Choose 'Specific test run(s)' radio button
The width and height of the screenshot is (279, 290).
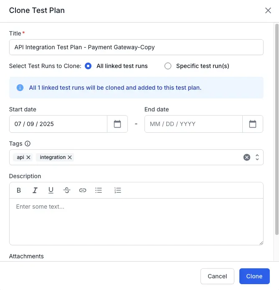tap(168, 66)
